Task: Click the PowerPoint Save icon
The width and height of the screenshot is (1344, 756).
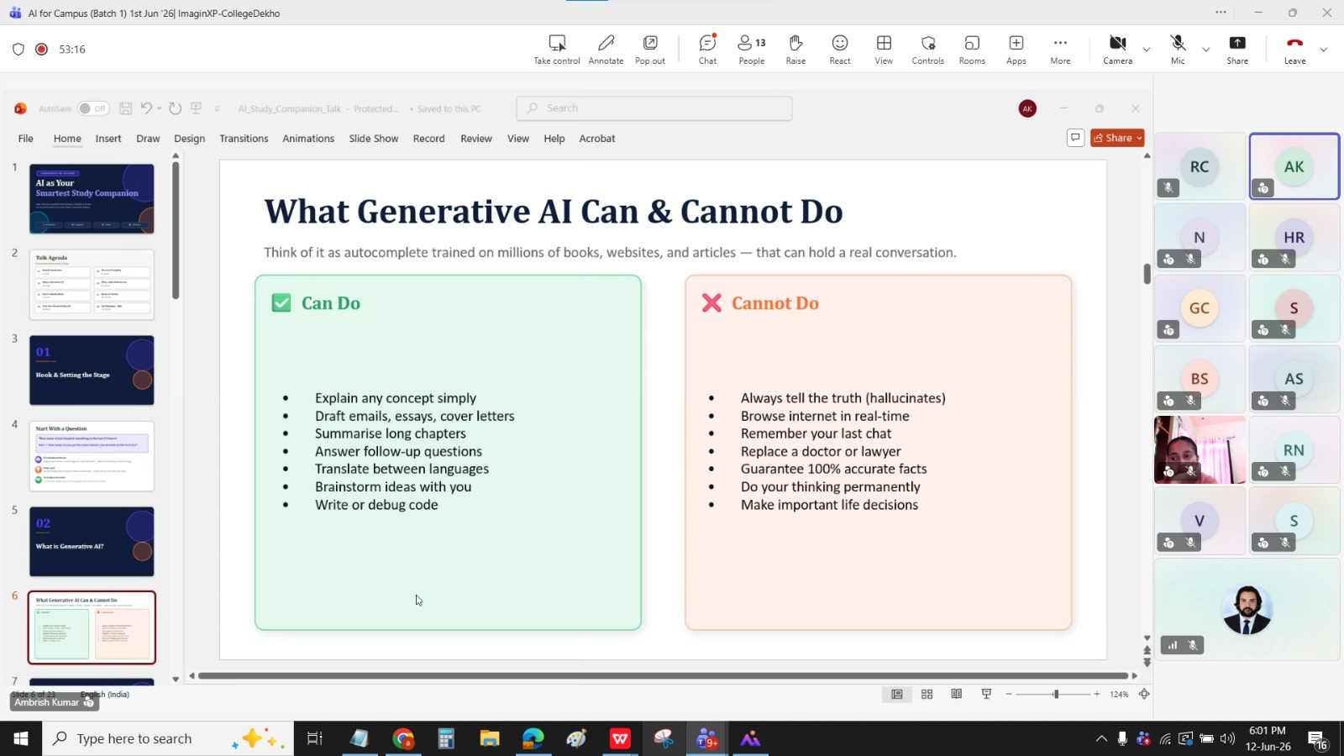Action: pyautogui.click(x=125, y=108)
